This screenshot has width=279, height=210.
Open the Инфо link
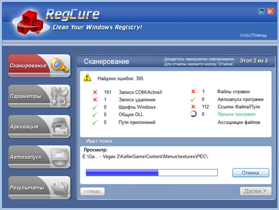(245, 35)
